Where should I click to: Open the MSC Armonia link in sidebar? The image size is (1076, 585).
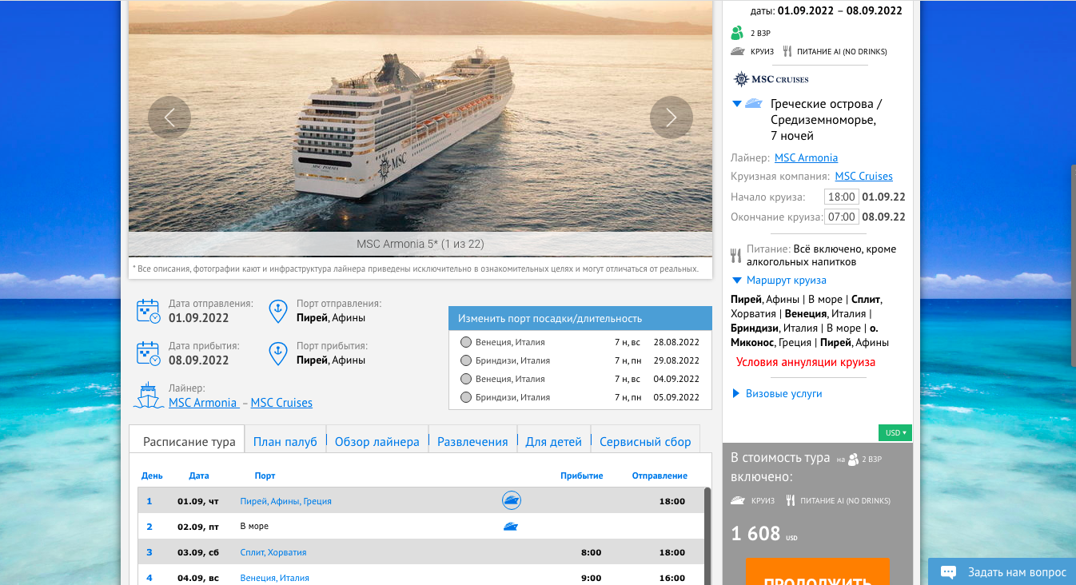(x=806, y=157)
